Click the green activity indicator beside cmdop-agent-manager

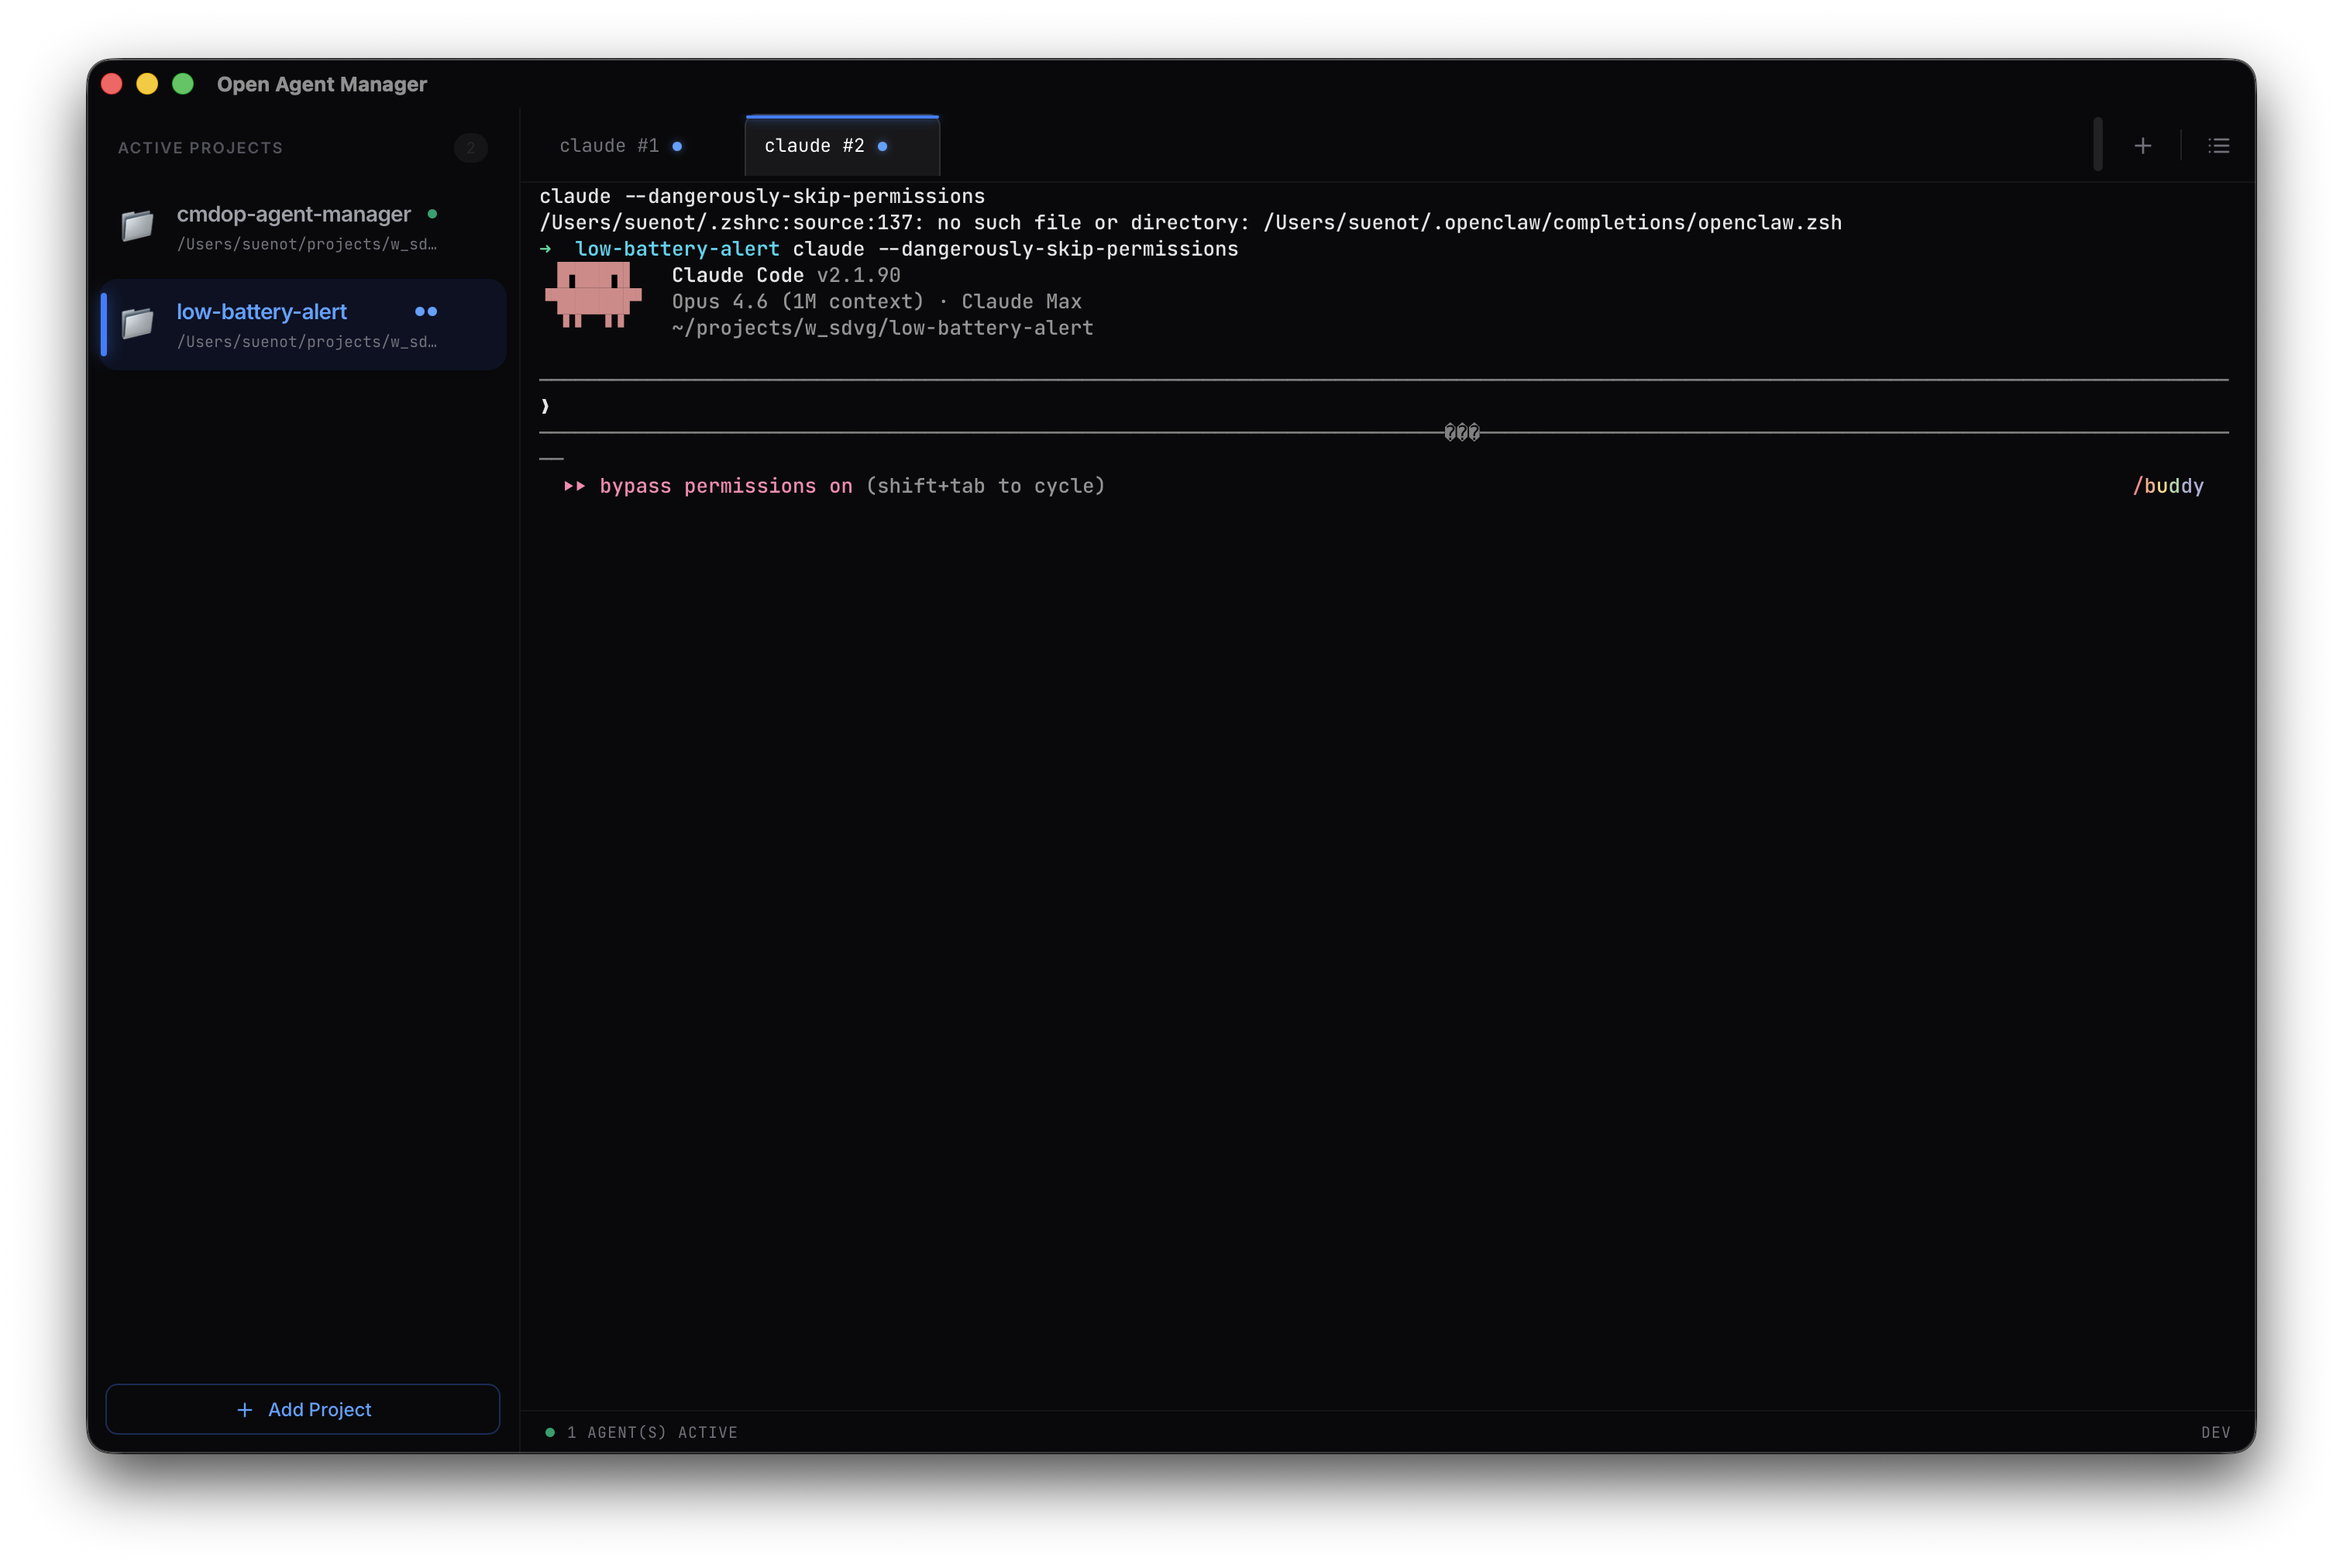pyautogui.click(x=432, y=214)
